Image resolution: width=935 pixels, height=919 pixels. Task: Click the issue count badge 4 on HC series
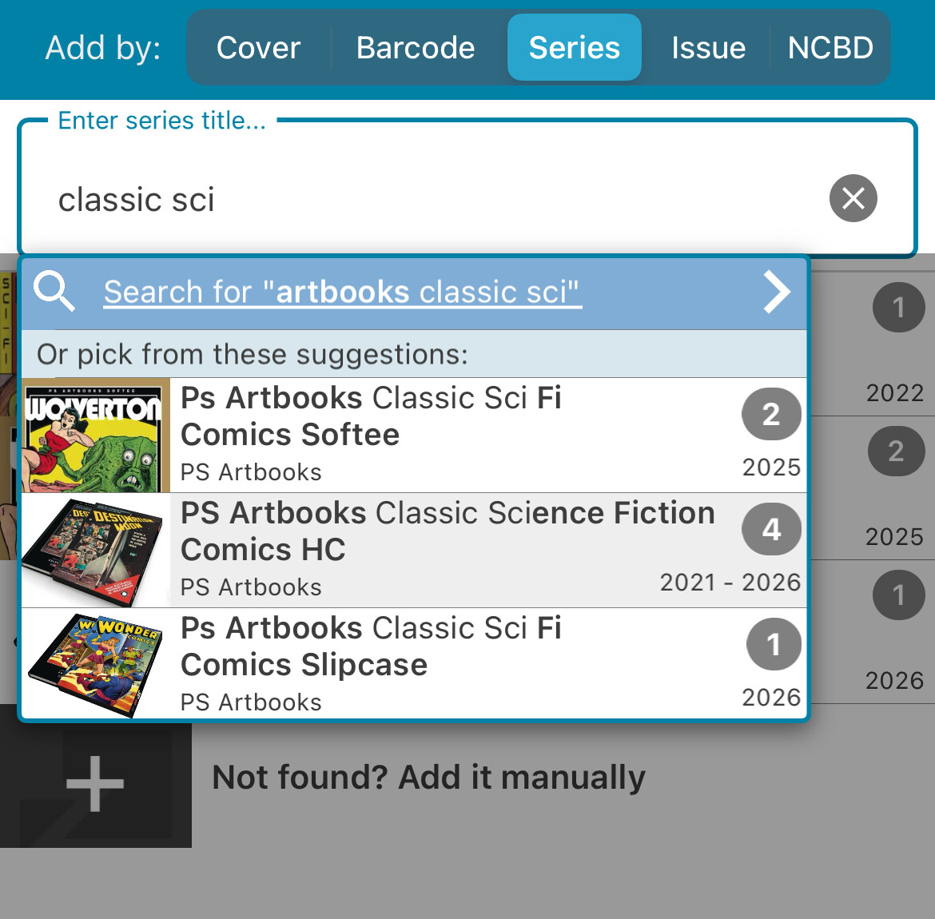pos(771,529)
